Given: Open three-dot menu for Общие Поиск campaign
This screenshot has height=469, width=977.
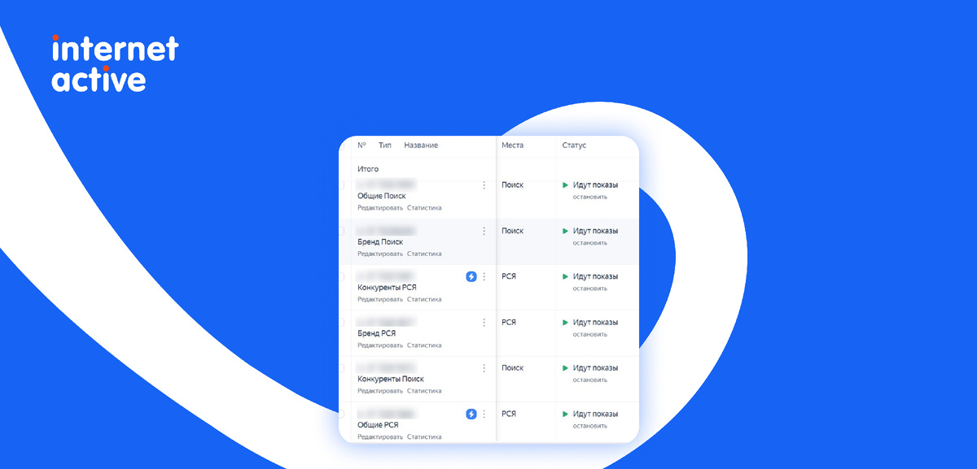Looking at the screenshot, I should [484, 185].
